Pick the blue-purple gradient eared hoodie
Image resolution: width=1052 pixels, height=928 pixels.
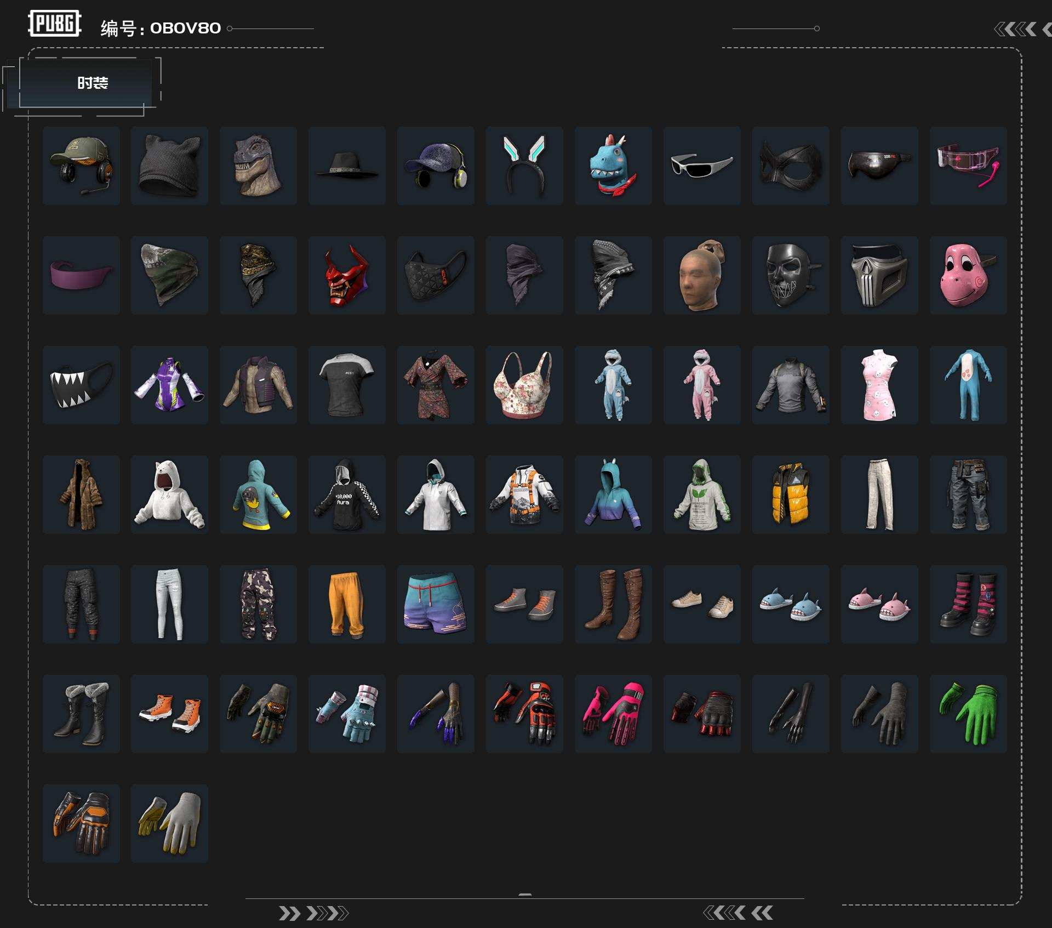tap(613, 494)
